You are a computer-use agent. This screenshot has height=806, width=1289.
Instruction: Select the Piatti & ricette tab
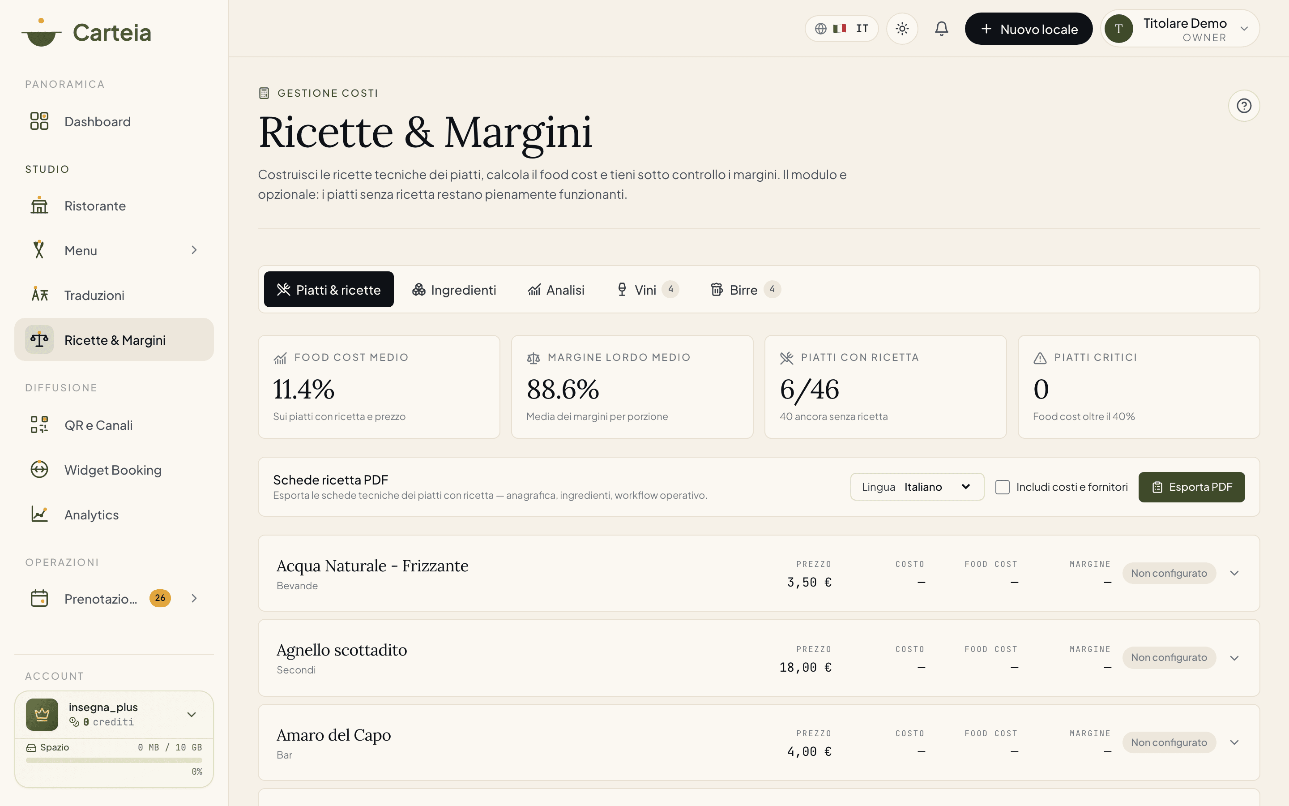point(329,289)
